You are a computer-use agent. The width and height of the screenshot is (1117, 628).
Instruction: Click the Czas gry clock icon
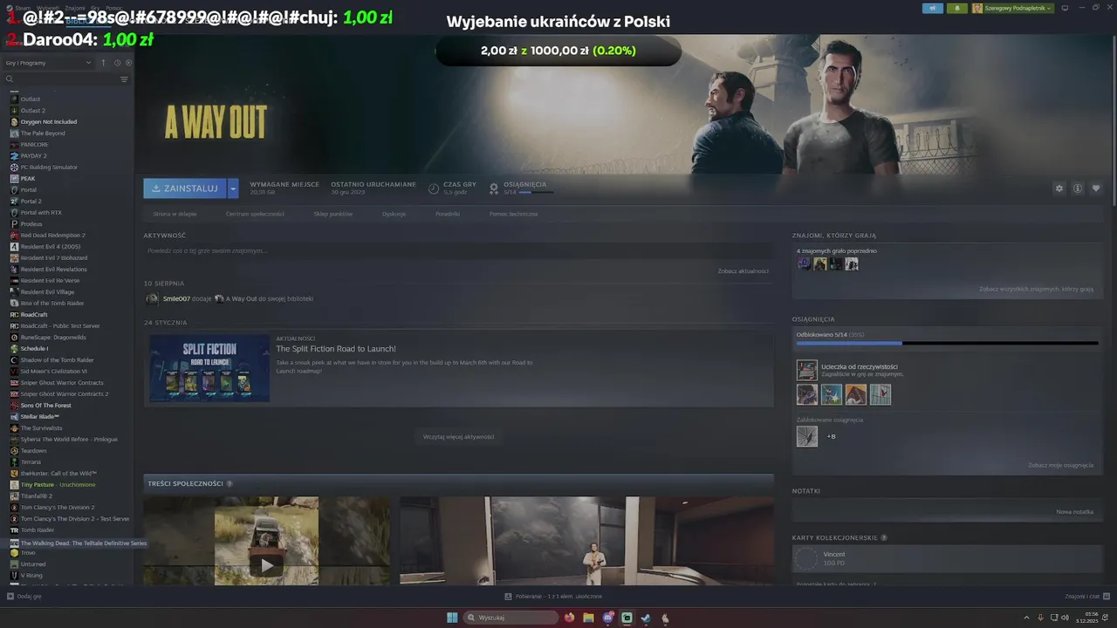tap(434, 188)
